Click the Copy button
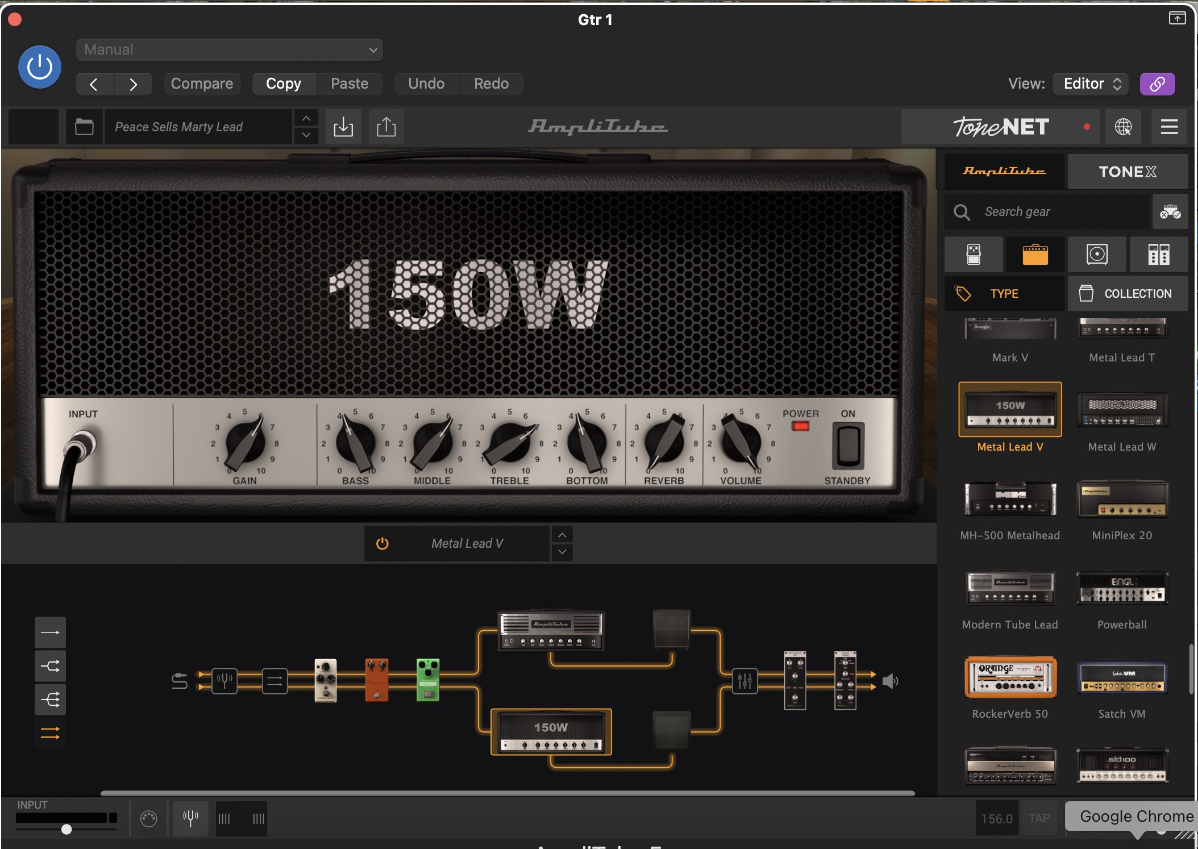Image resolution: width=1198 pixels, height=849 pixels. pos(284,84)
